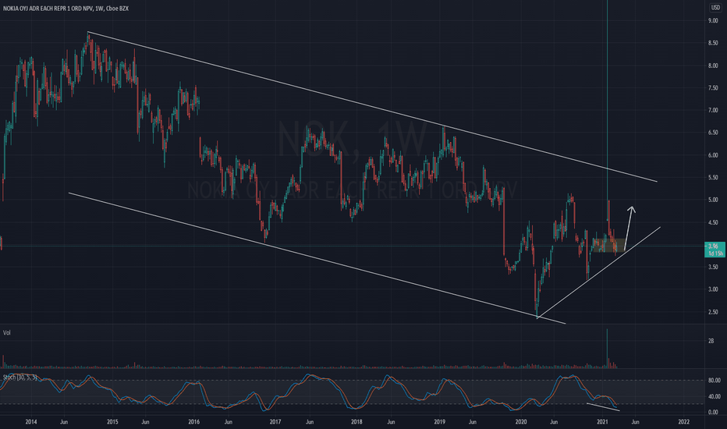Click the 2021 time axis label
This screenshot has height=429, width=727.
click(x=602, y=422)
